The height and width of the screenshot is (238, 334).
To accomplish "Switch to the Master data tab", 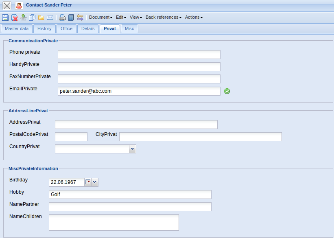I will pyautogui.click(x=17, y=29).
